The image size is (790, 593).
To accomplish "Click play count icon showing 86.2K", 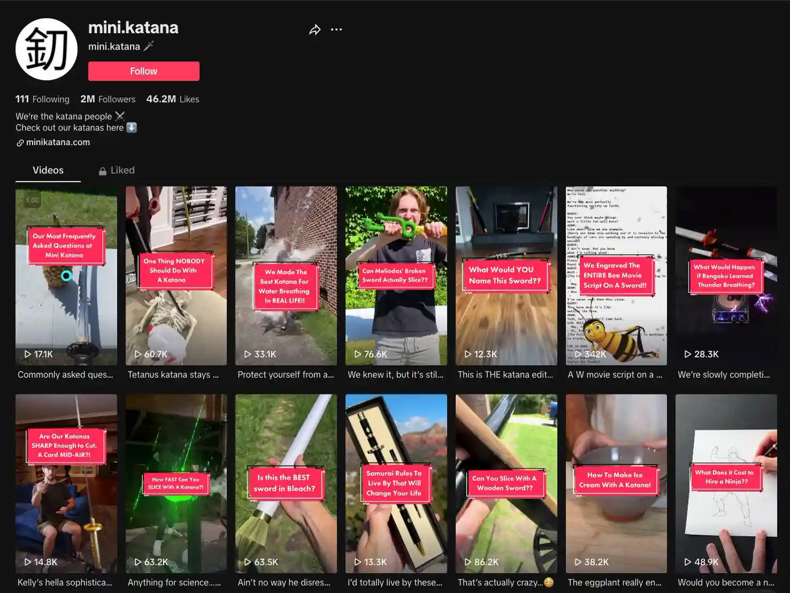I will [x=468, y=562].
